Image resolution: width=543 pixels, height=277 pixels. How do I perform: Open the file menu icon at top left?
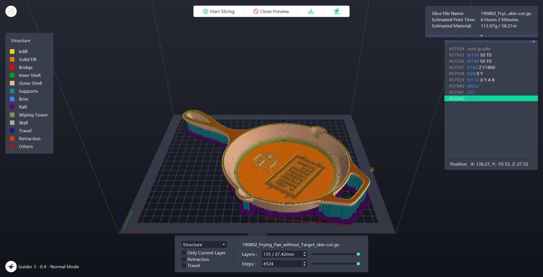pyautogui.click(x=11, y=11)
